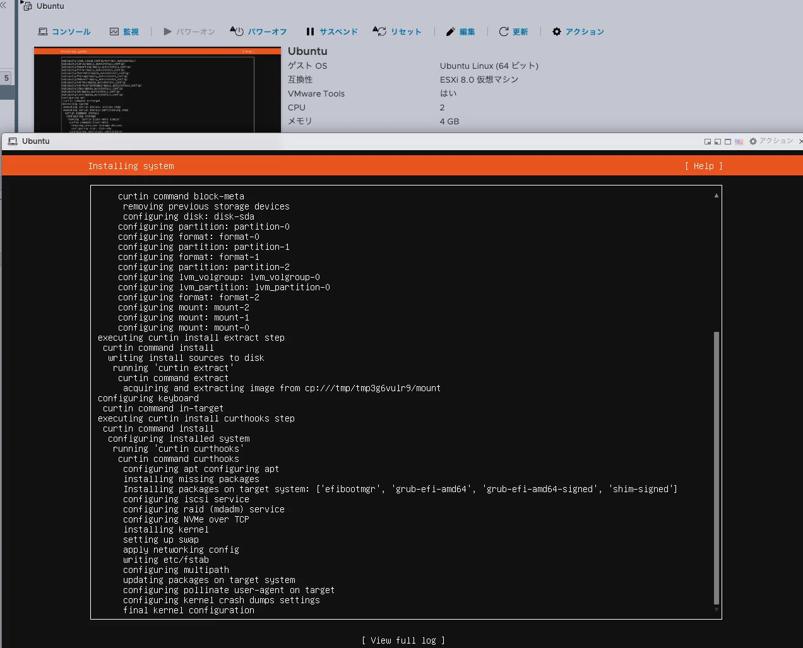The image size is (803, 648).
Task: Set console to full screen icon
Action: (x=728, y=142)
